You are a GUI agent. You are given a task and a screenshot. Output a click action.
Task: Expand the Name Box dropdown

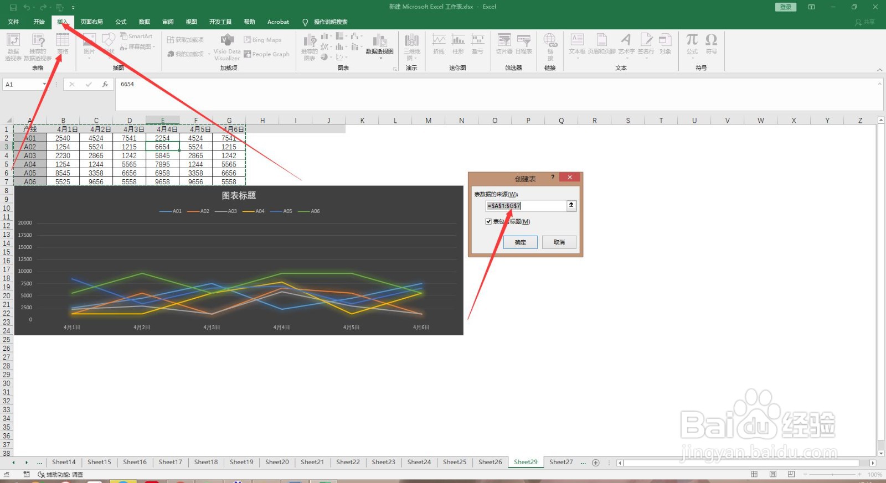click(44, 85)
